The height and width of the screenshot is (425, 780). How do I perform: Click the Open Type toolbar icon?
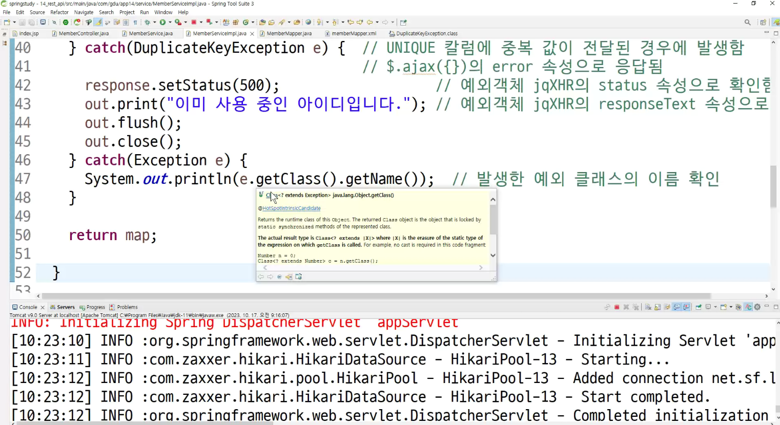[x=262, y=23]
